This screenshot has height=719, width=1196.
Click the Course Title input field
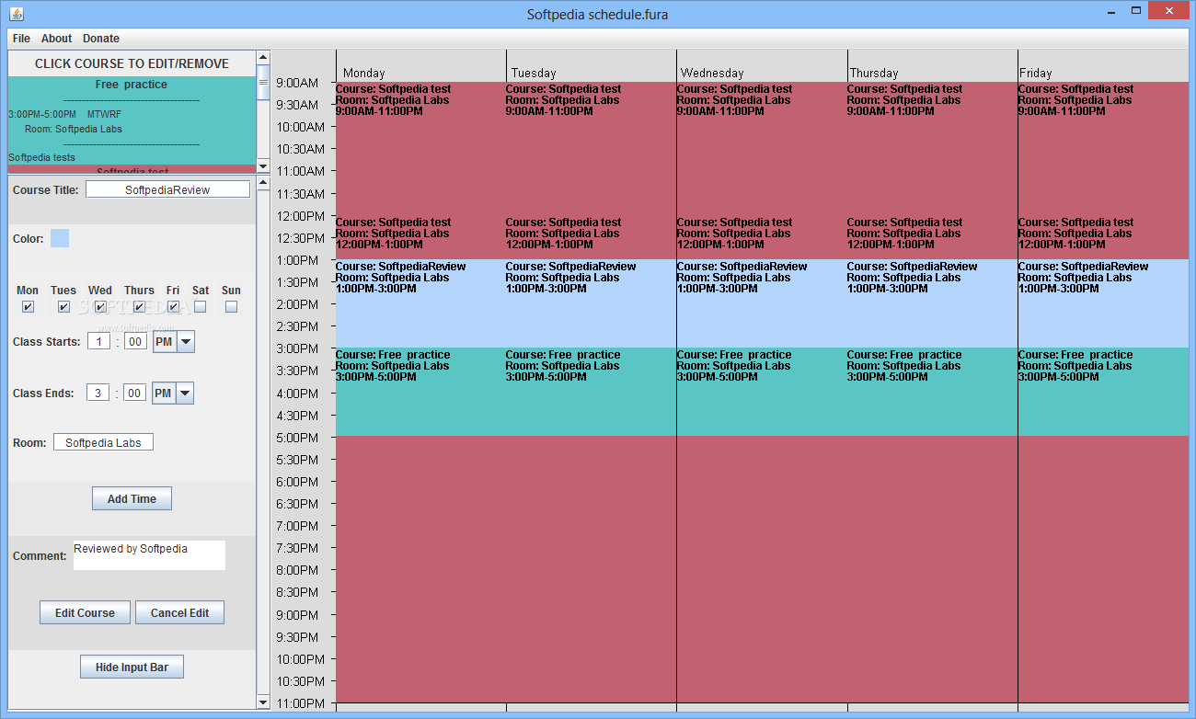point(167,189)
